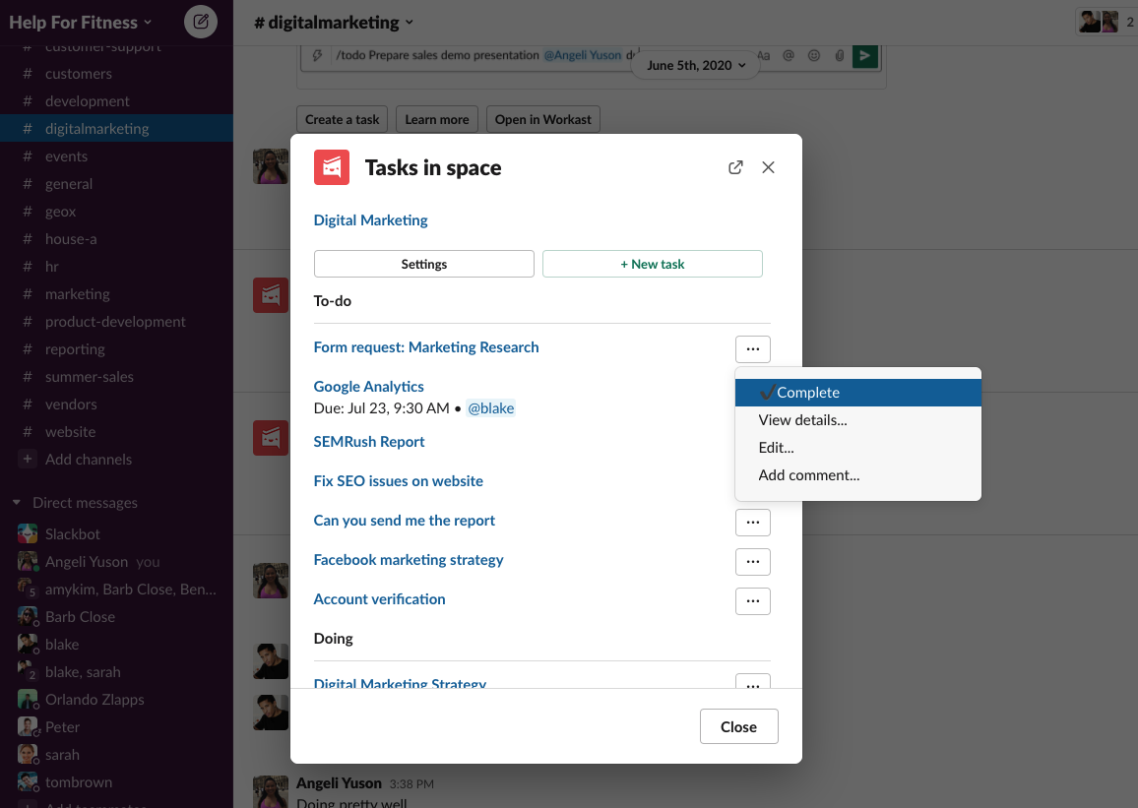Select Complete in the context menu

point(857,393)
